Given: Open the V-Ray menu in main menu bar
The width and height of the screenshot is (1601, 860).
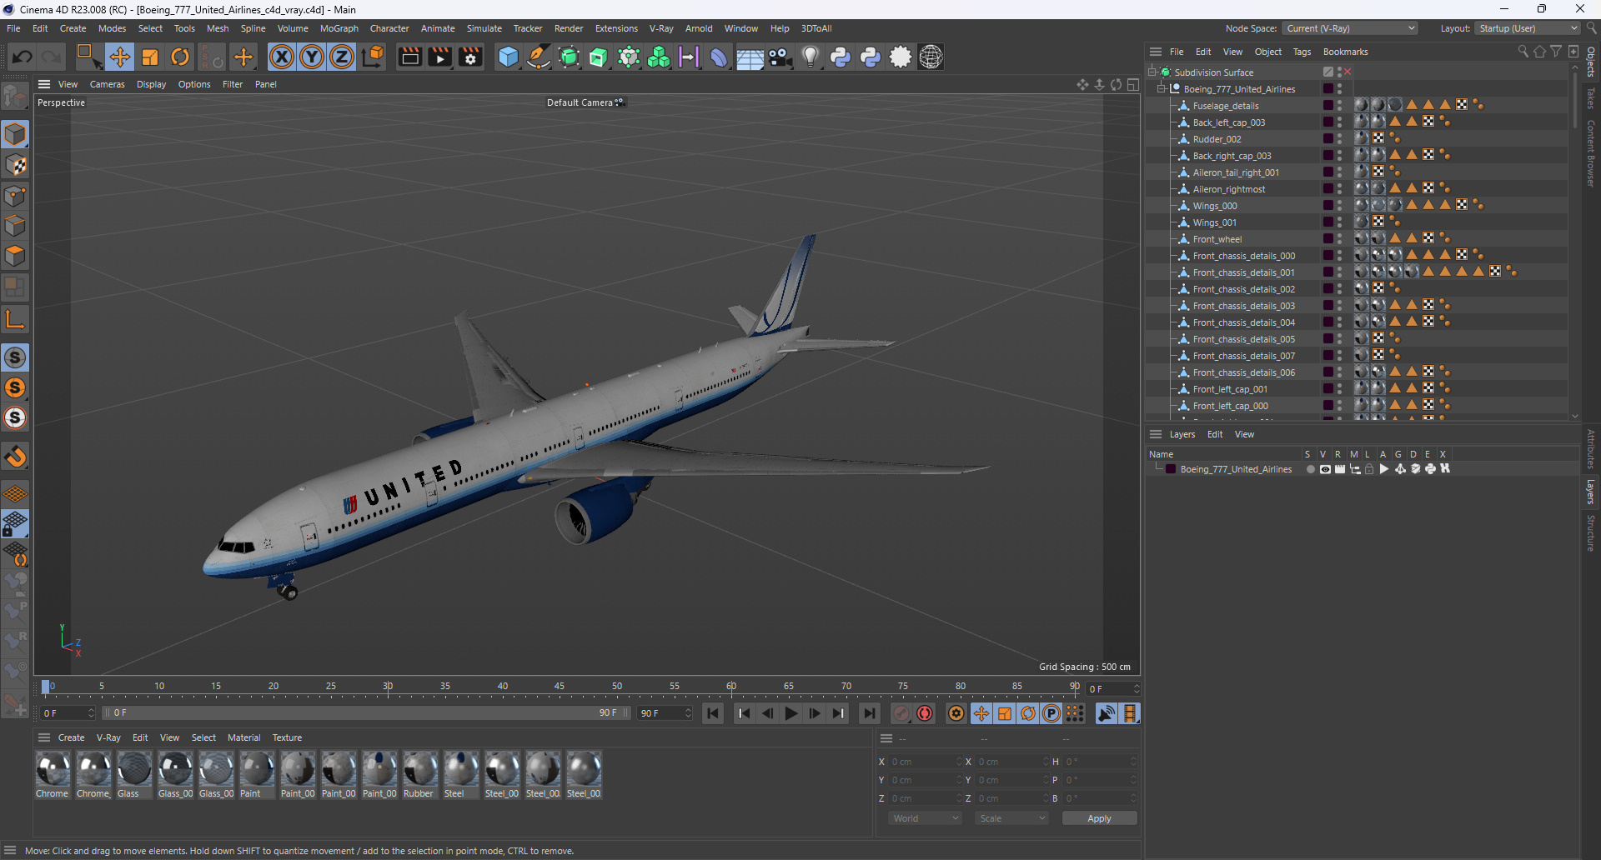Looking at the screenshot, I should pos(661,28).
